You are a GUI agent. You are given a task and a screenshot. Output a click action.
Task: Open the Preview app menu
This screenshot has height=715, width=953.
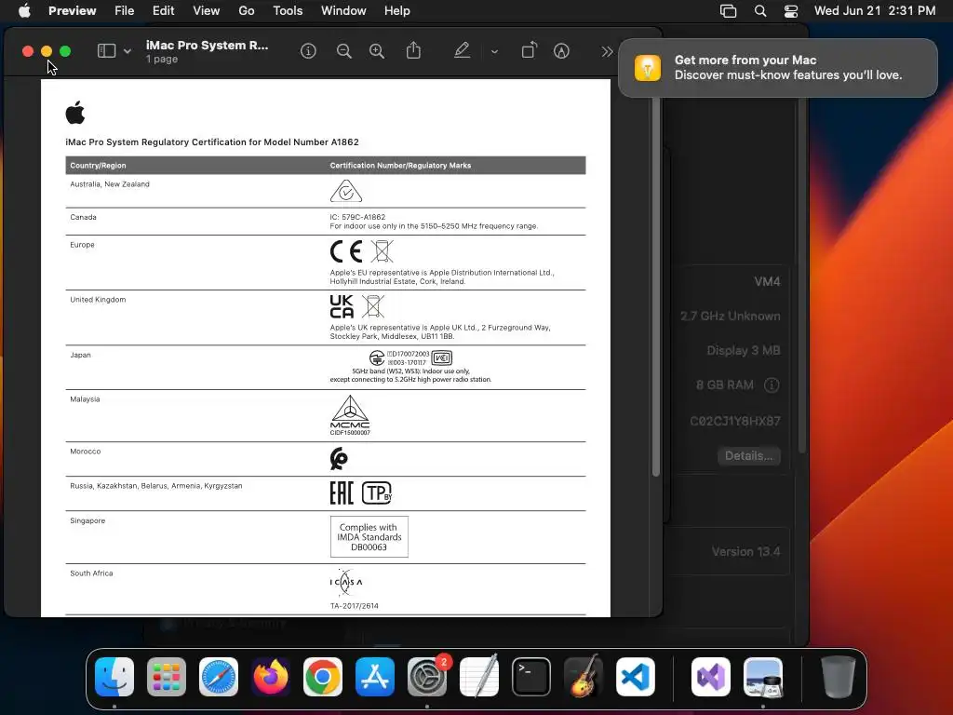(x=73, y=10)
